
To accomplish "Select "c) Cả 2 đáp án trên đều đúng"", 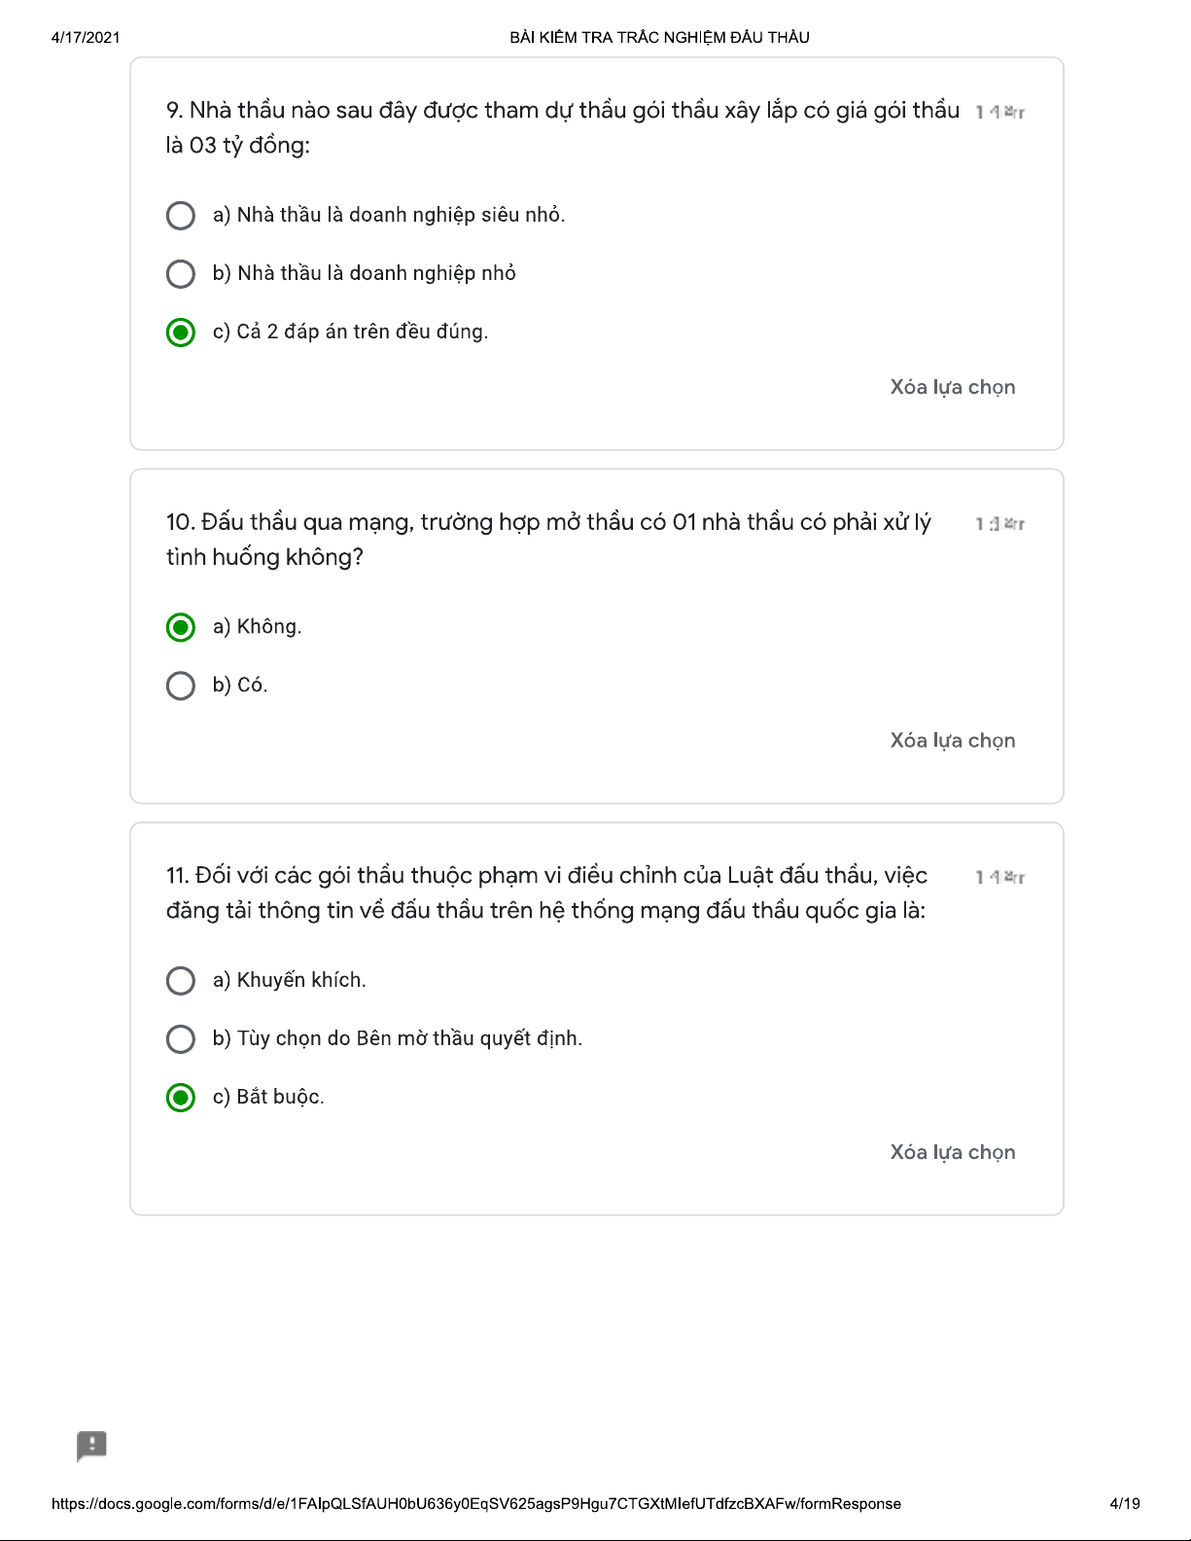I will 181,332.
